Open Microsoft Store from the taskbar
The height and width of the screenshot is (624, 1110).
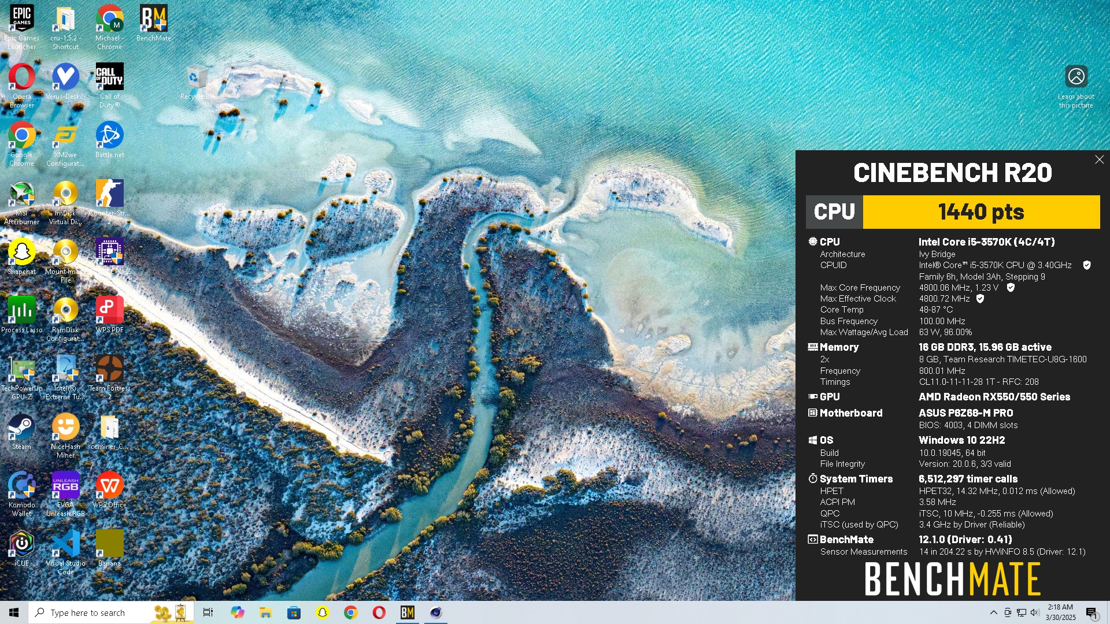pos(294,612)
